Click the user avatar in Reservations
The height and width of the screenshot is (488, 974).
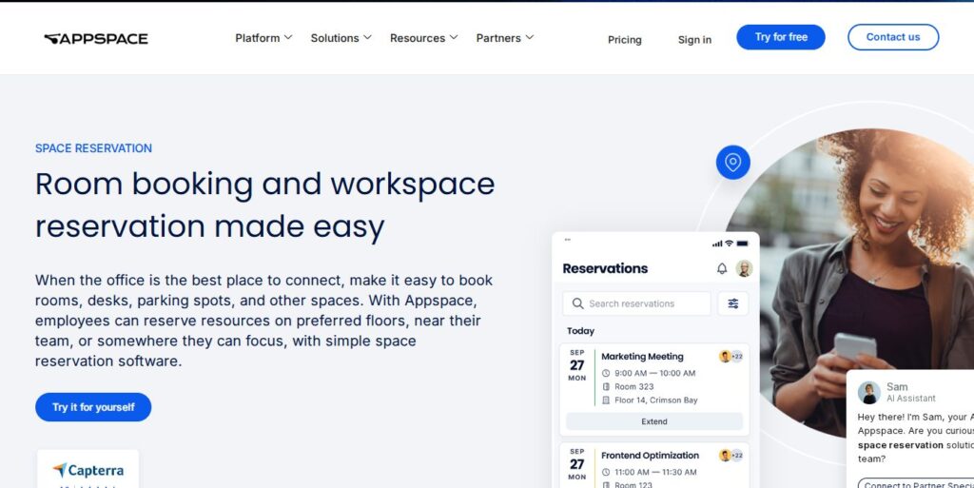744,268
